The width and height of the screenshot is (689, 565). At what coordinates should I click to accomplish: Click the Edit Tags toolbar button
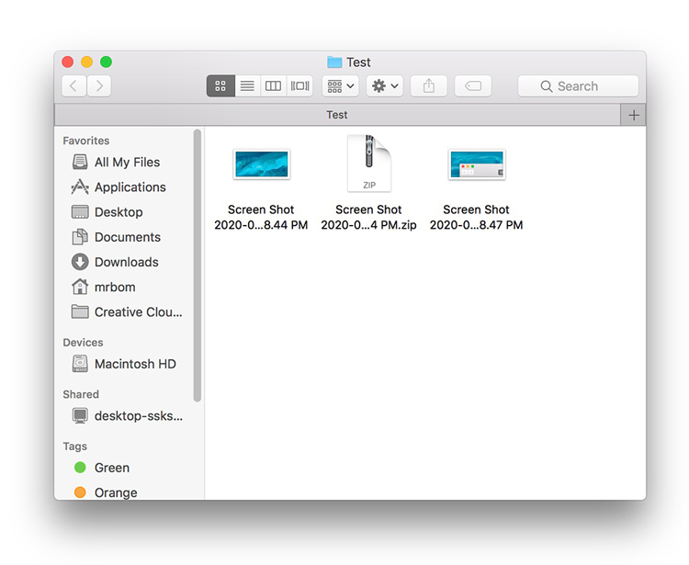tap(473, 85)
